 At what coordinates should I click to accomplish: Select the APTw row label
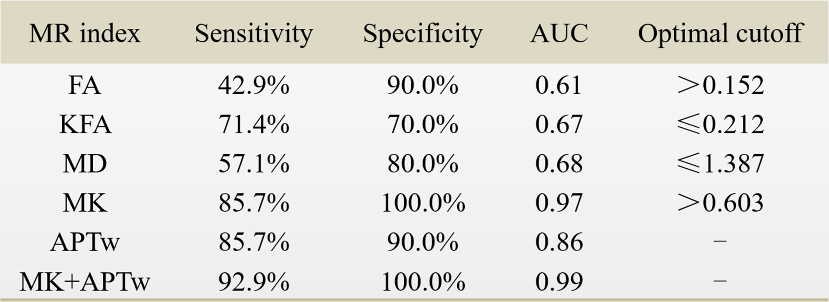click(85, 242)
